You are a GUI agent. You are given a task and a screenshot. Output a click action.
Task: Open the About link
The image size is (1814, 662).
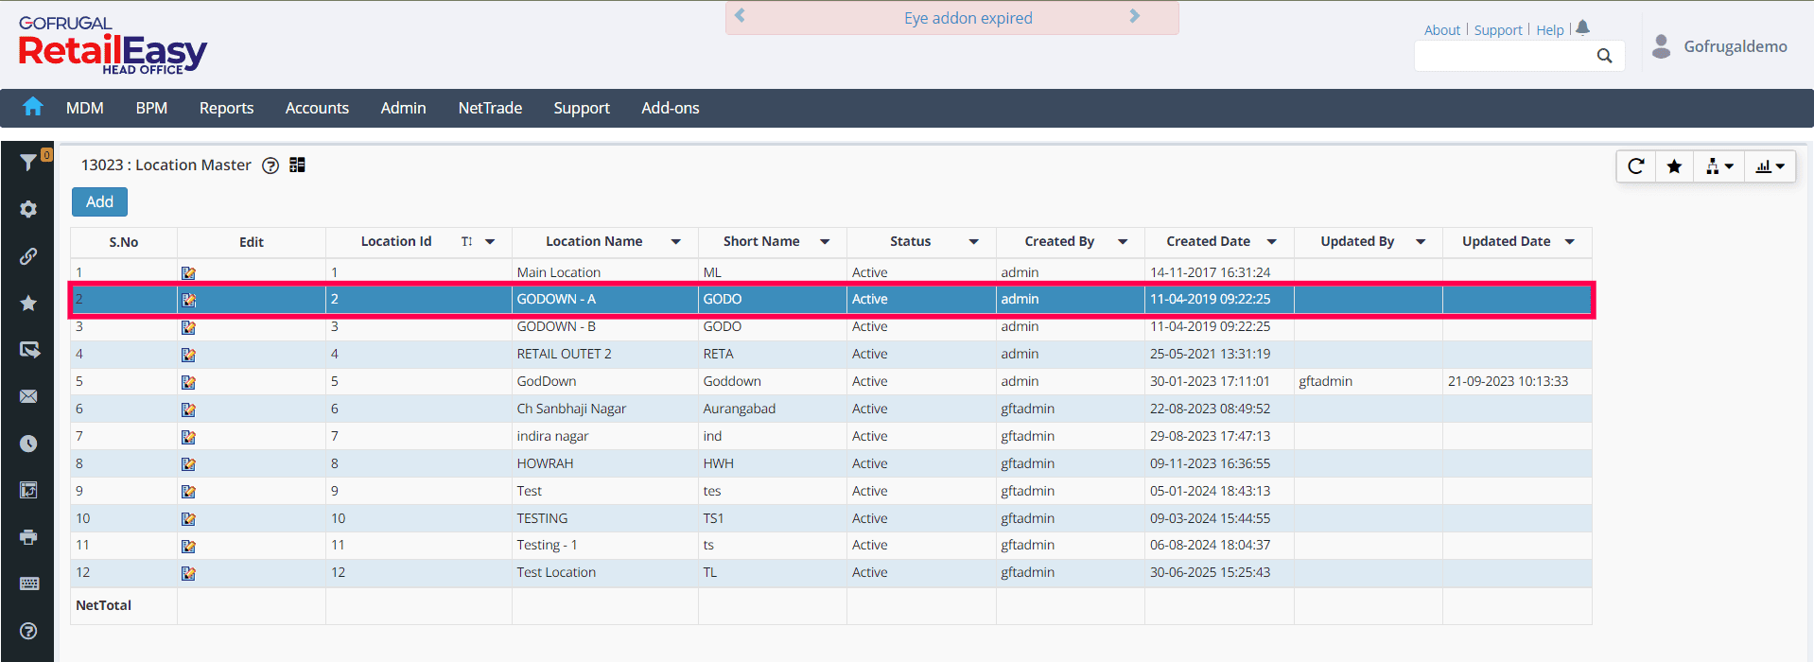tap(1441, 30)
